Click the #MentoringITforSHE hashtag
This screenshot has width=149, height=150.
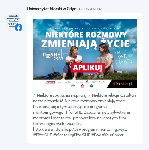tap(72, 135)
